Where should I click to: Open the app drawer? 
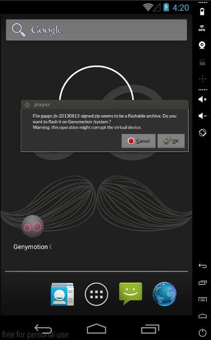tap(96, 294)
